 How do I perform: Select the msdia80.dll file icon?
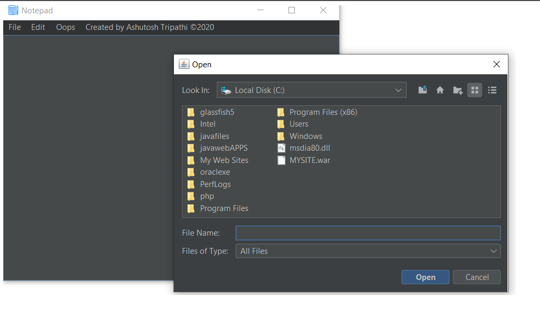point(282,148)
